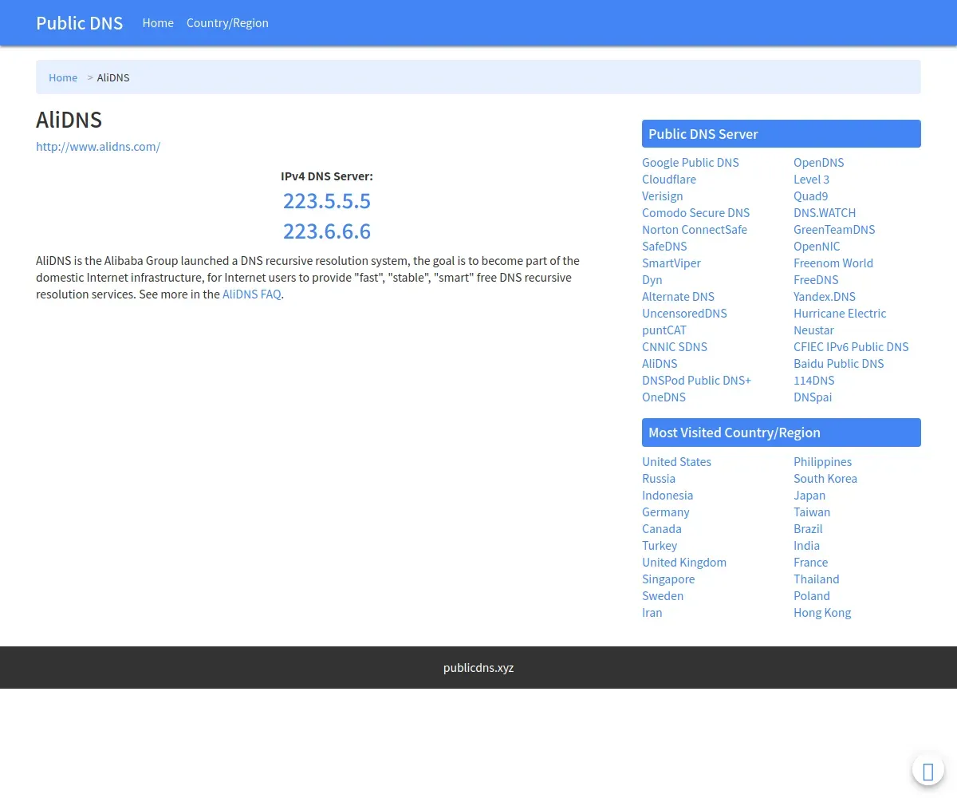Select AliDNS in the sidebar list
957x798 pixels.
coord(660,364)
